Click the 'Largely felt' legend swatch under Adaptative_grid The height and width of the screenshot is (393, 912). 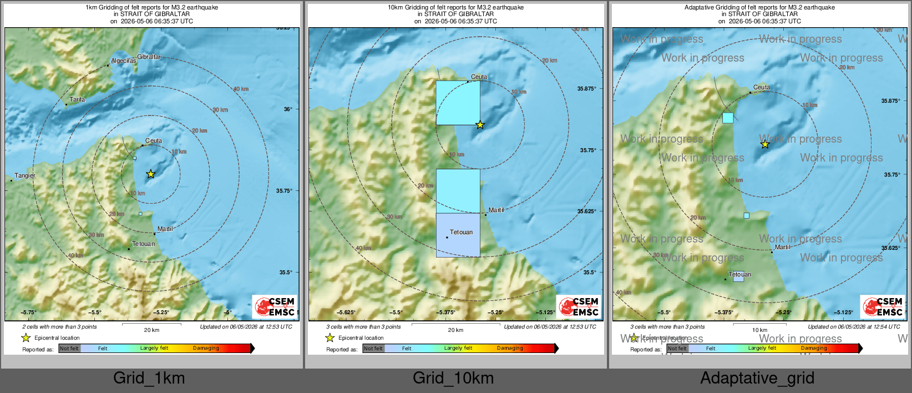[x=762, y=348]
